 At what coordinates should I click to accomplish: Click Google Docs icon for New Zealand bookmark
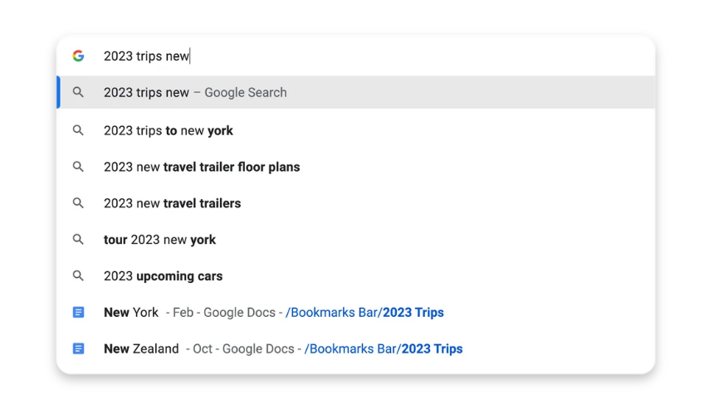coord(79,348)
